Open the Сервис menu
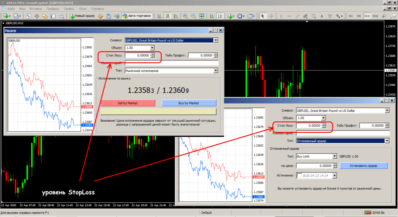Image resolution: width=398 pixels, height=217 pixels. tap(69, 8)
